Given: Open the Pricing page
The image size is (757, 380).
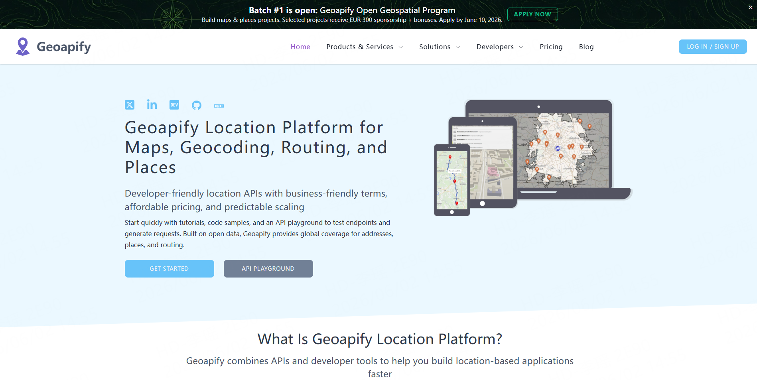Looking at the screenshot, I should (551, 47).
